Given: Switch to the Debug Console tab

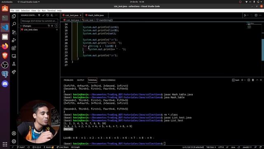Looking at the screenshot, I should [x=108, y=80].
